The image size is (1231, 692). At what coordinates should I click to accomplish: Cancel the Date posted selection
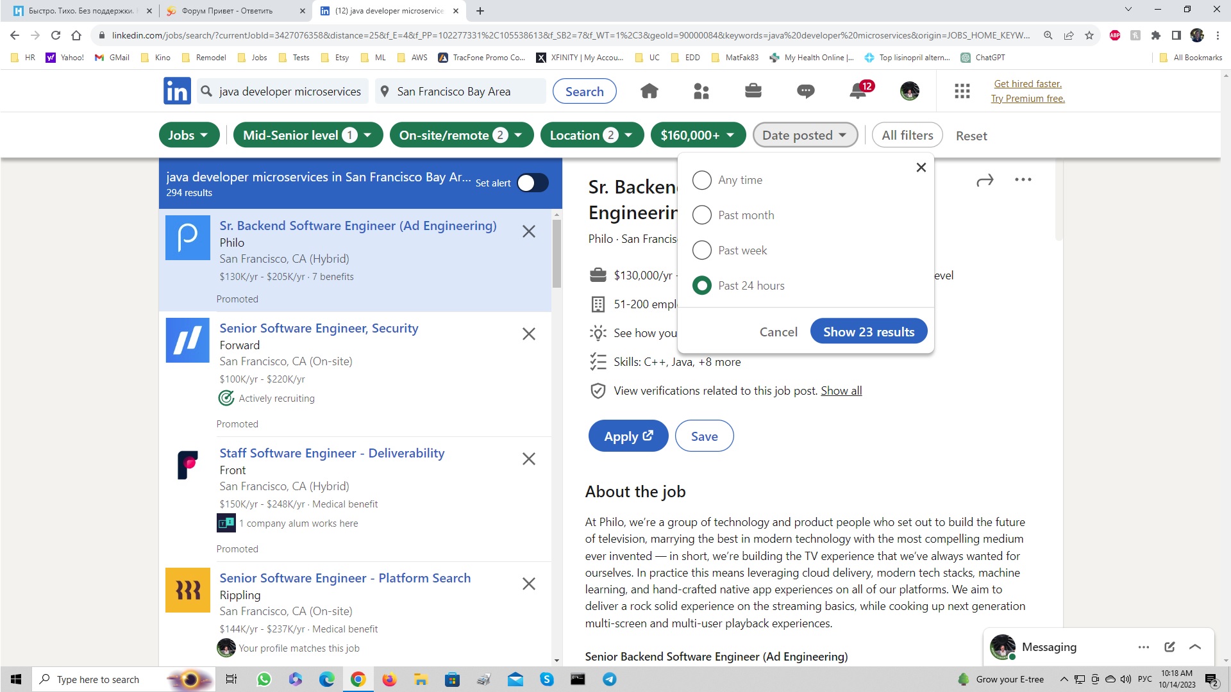(x=778, y=332)
